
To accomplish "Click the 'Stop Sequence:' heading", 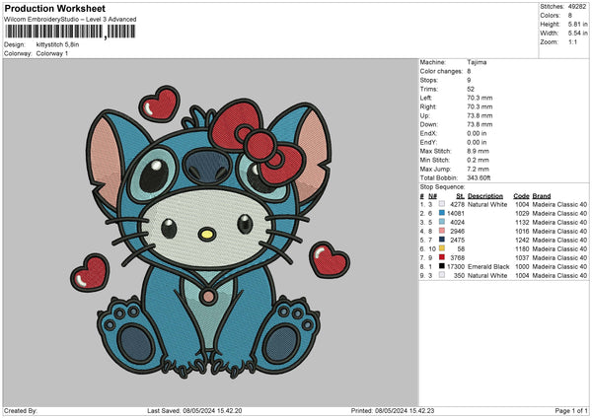I will tap(442, 187).
